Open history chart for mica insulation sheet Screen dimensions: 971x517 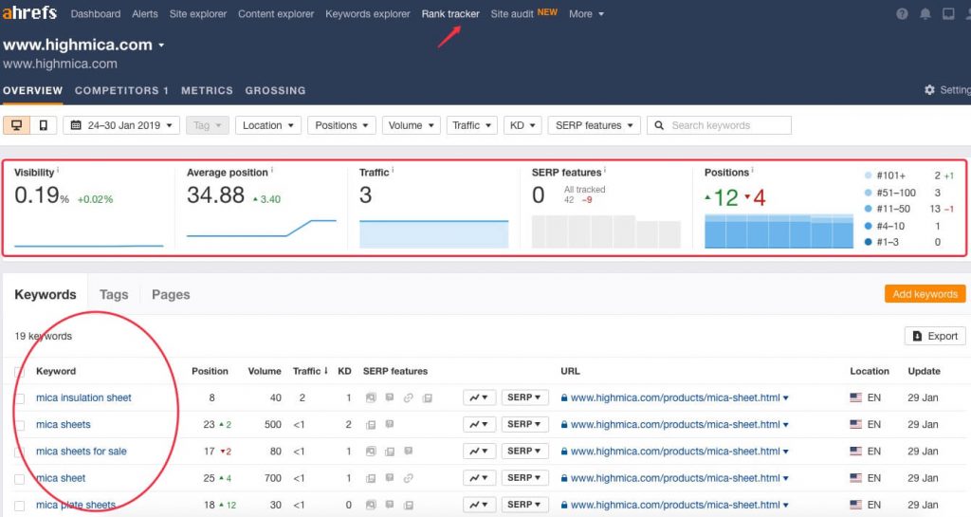479,397
